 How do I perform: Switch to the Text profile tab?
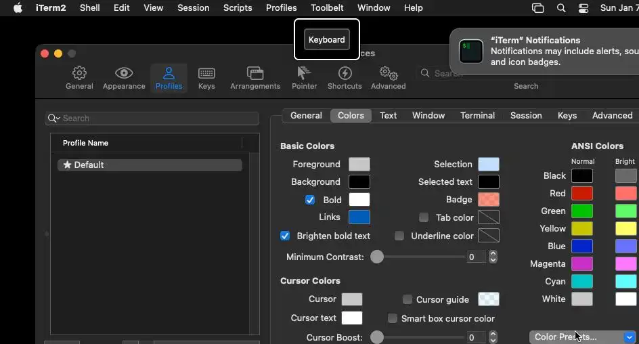tap(388, 115)
